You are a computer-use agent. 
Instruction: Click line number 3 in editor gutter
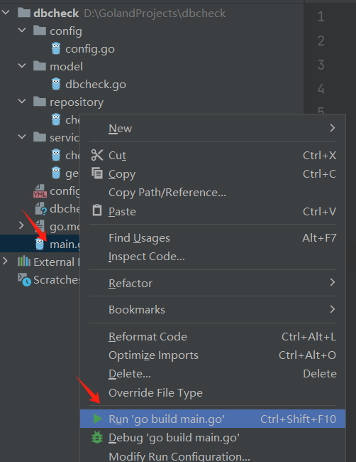[x=321, y=65]
